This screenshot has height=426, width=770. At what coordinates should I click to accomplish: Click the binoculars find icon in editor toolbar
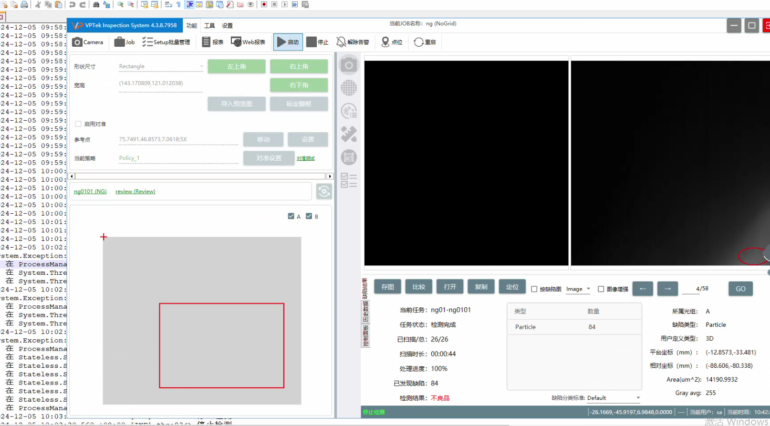[96, 4]
